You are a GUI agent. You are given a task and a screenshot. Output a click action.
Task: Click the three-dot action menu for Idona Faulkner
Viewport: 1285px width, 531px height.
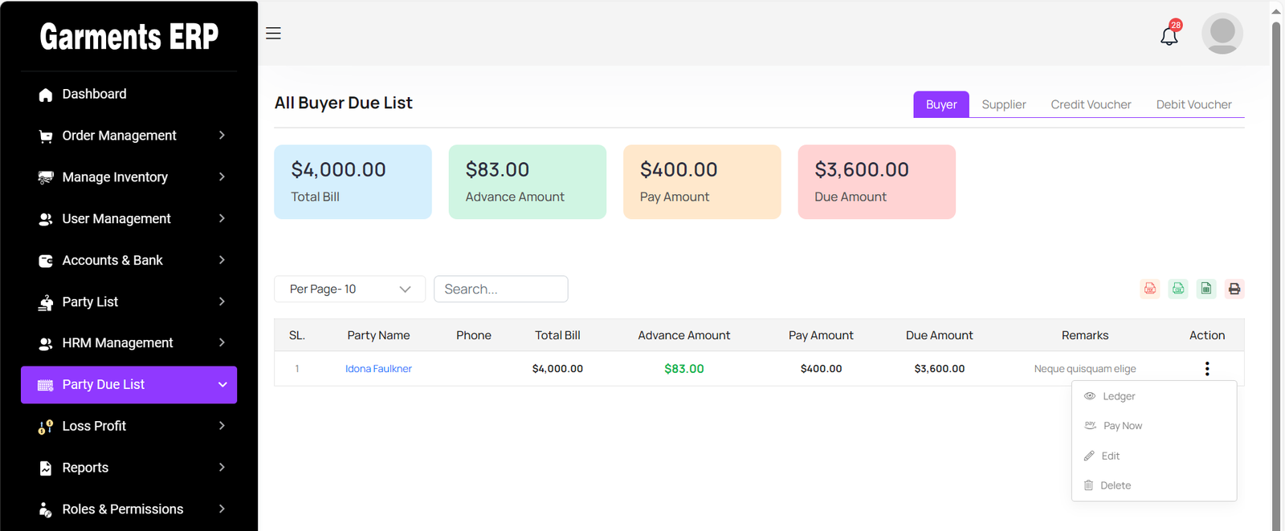1206,369
